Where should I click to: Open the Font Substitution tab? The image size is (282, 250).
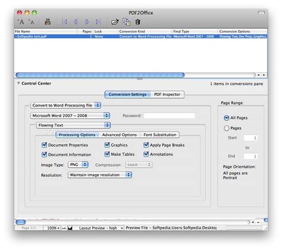[160, 135]
